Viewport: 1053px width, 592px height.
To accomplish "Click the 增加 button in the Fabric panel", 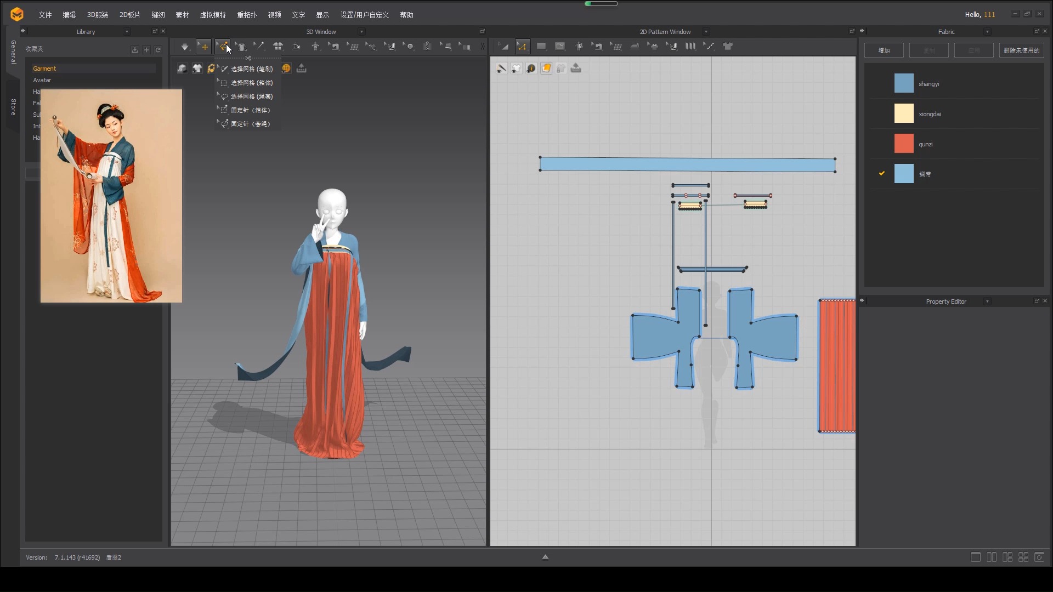I will [x=884, y=50].
